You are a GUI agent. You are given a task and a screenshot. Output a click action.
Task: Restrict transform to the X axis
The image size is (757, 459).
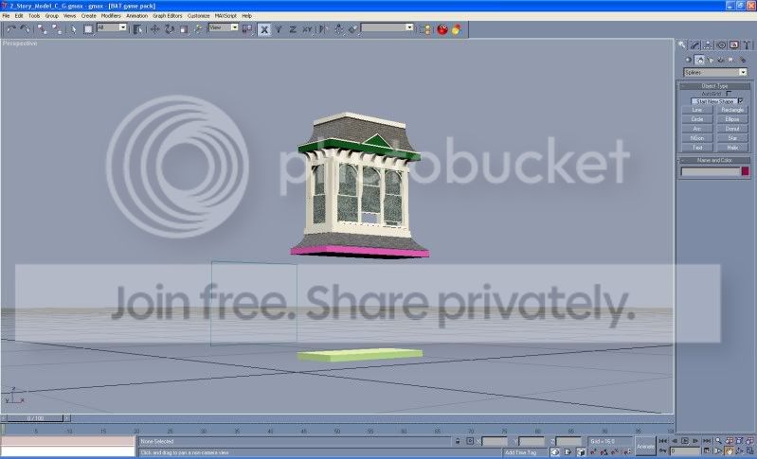(264, 29)
